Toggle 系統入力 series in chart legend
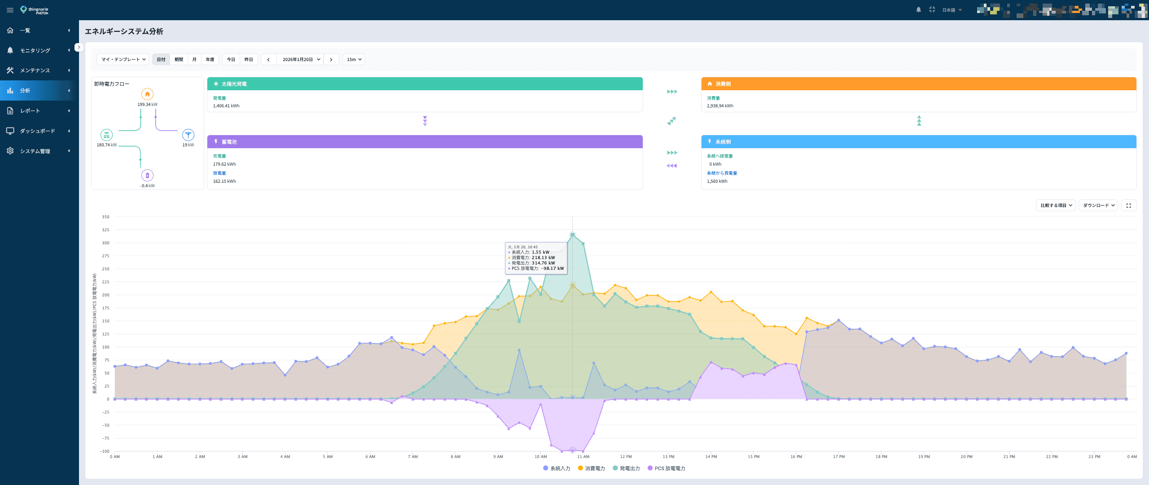Viewport: 1149px width, 485px height. point(557,468)
